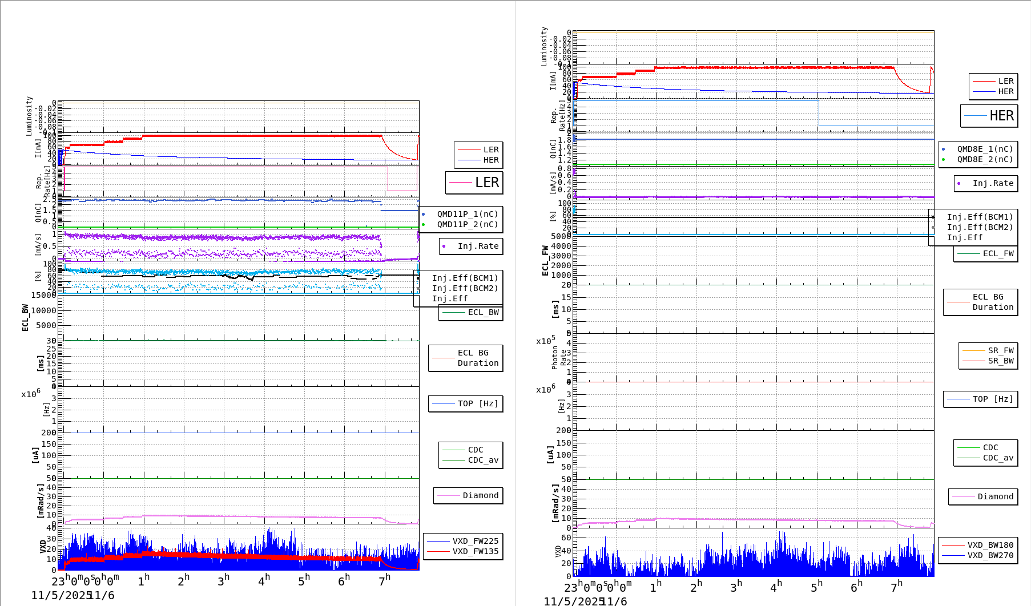Click the ECL BG Duration legend box
Screen dimensions: 1031x606
coord(465,358)
